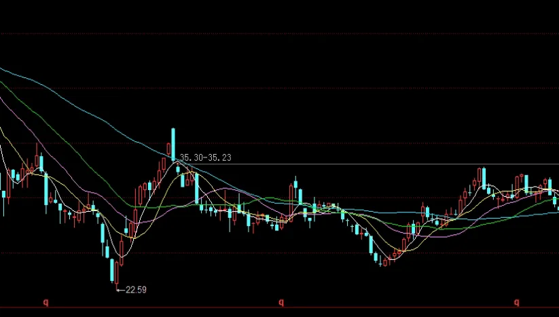The image size is (559, 317).
Task: Select the tallest cyan candlestick at the peak
Action: click(173, 144)
